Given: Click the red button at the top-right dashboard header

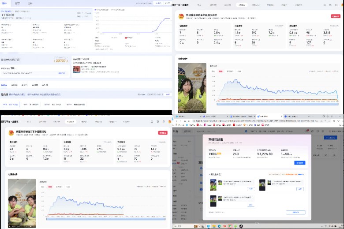Looking at the screenshot, I should [335, 16].
